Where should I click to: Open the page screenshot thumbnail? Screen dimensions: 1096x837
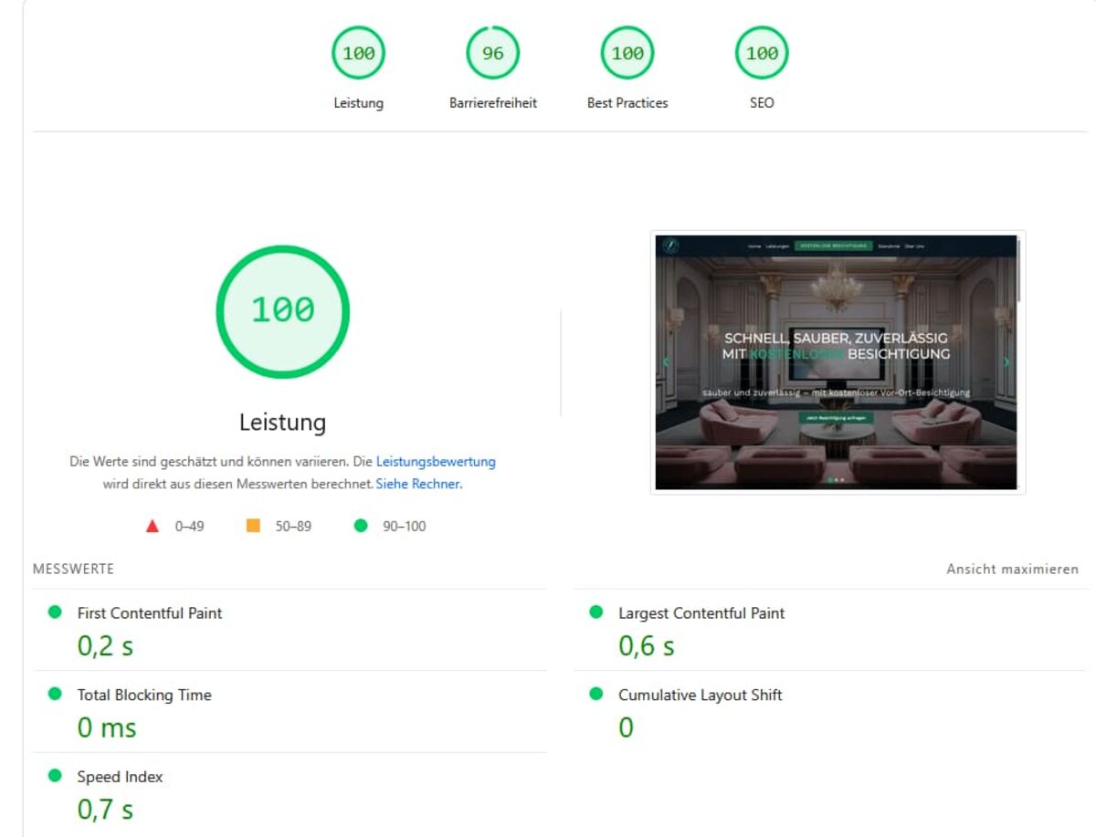(x=837, y=362)
